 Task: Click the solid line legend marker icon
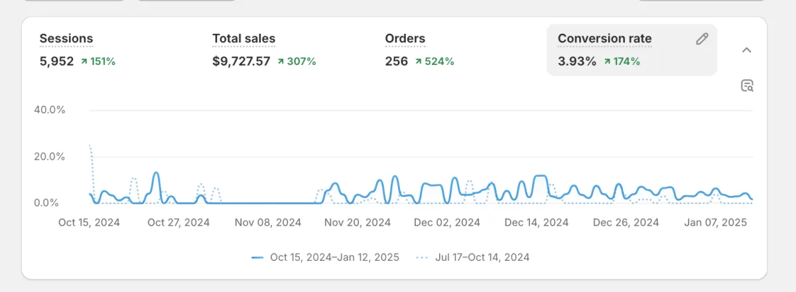pos(258,257)
